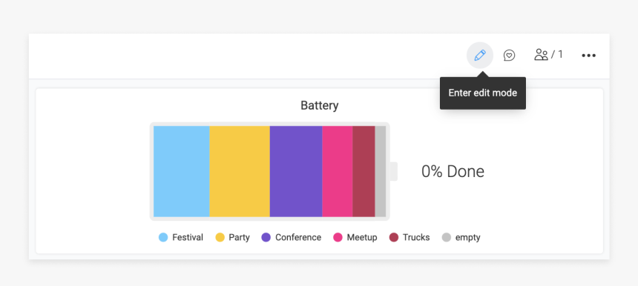This screenshot has height=286, width=638.
Task: Click the 0% Done text
Action: [x=453, y=172]
